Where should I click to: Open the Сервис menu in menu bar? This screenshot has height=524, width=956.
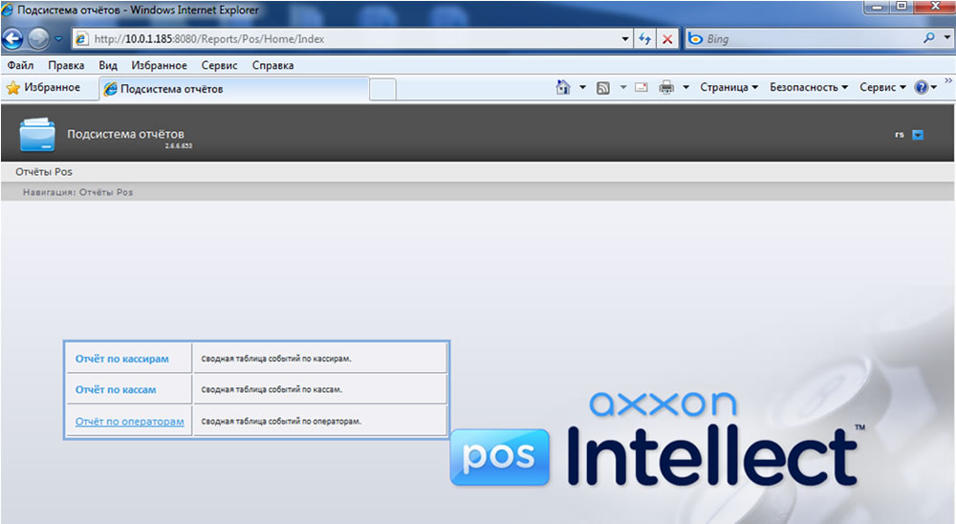[x=220, y=65]
